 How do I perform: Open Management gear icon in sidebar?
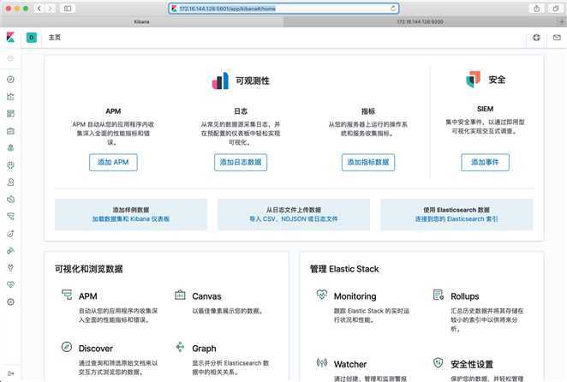tap(10, 301)
